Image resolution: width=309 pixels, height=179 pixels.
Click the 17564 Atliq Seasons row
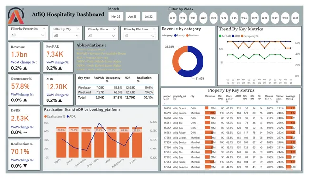coord(230,167)
